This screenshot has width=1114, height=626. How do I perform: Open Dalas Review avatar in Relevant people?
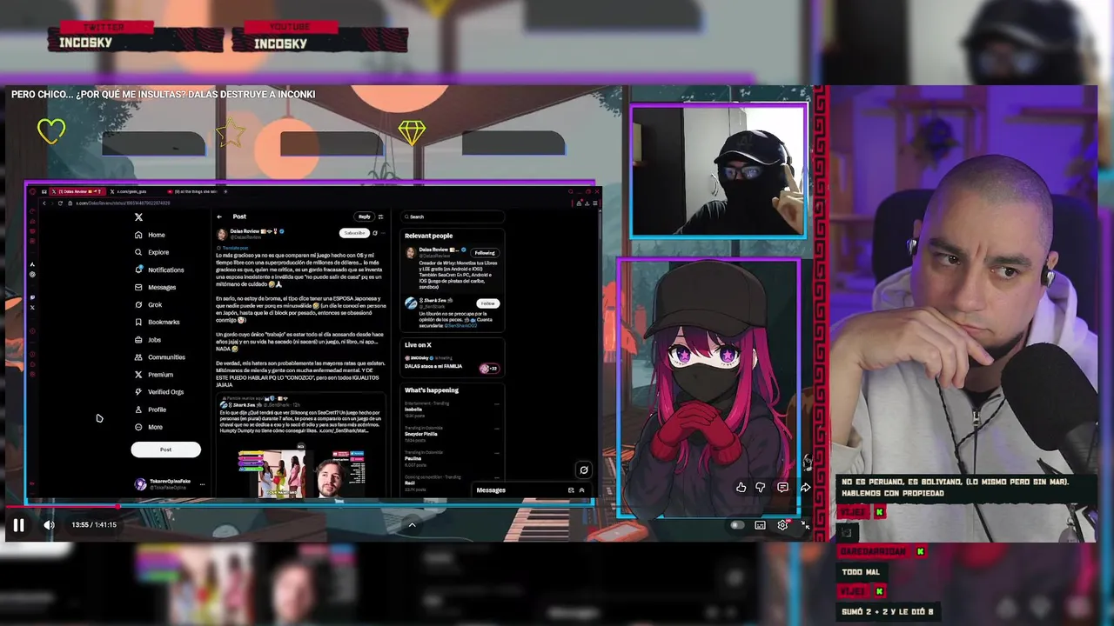tap(411, 253)
